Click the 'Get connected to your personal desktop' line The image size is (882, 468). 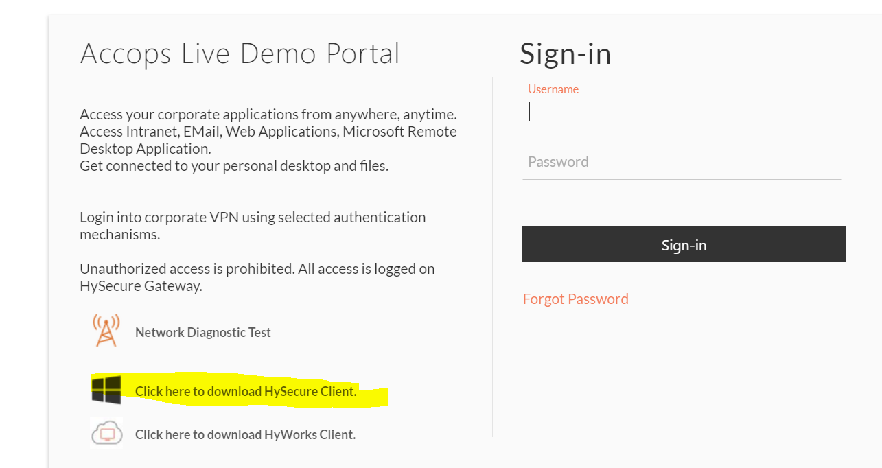234,165
